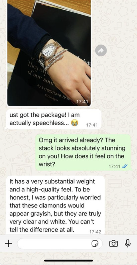
Task: Select the green 'Omg it arrived already?' bubble
Action: click(83, 152)
